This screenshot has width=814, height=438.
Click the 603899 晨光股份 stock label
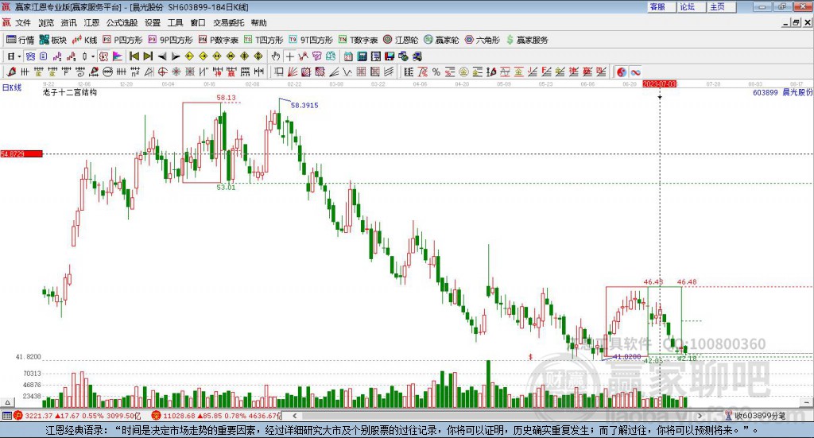(x=782, y=92)
